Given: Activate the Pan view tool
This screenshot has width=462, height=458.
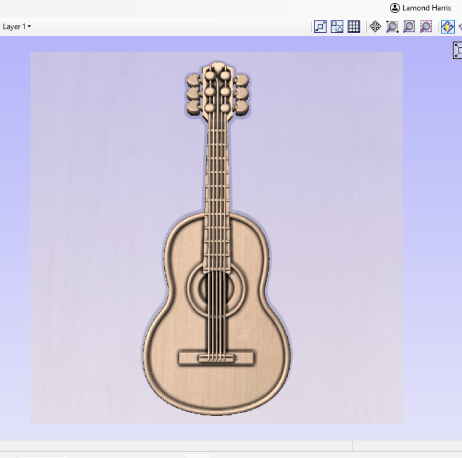Looking at the screenshot, I should coord(375,27).
